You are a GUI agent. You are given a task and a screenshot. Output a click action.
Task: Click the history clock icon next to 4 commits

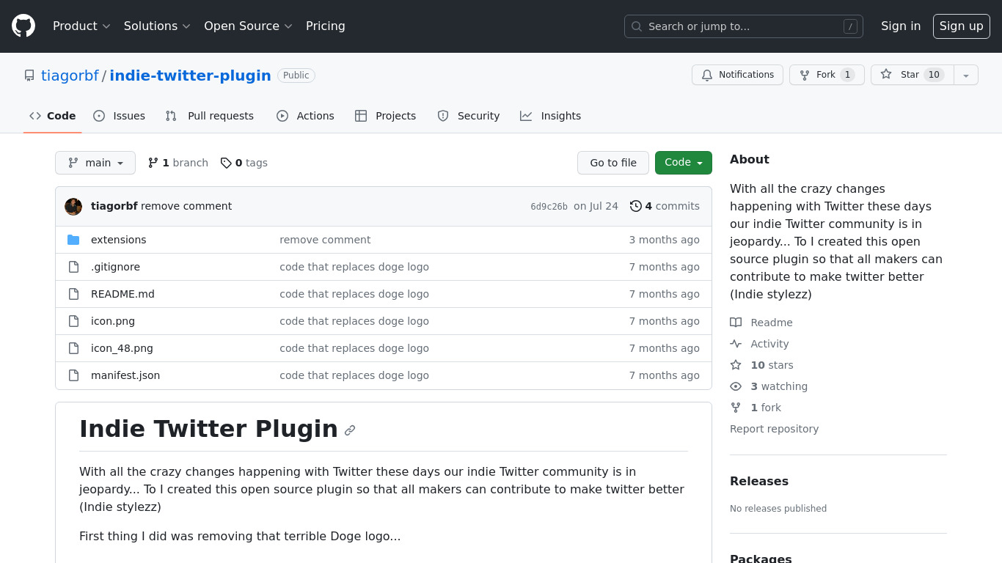636,206
